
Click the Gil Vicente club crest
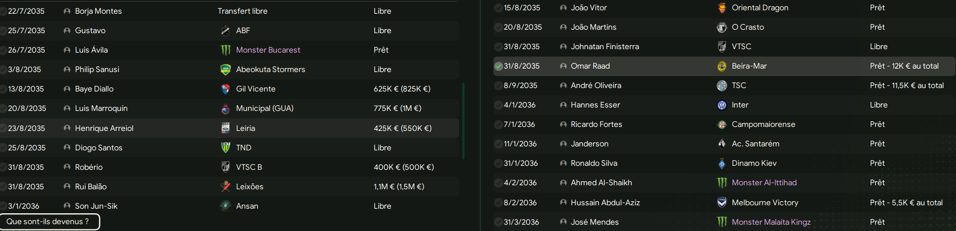tap(225, 89)
